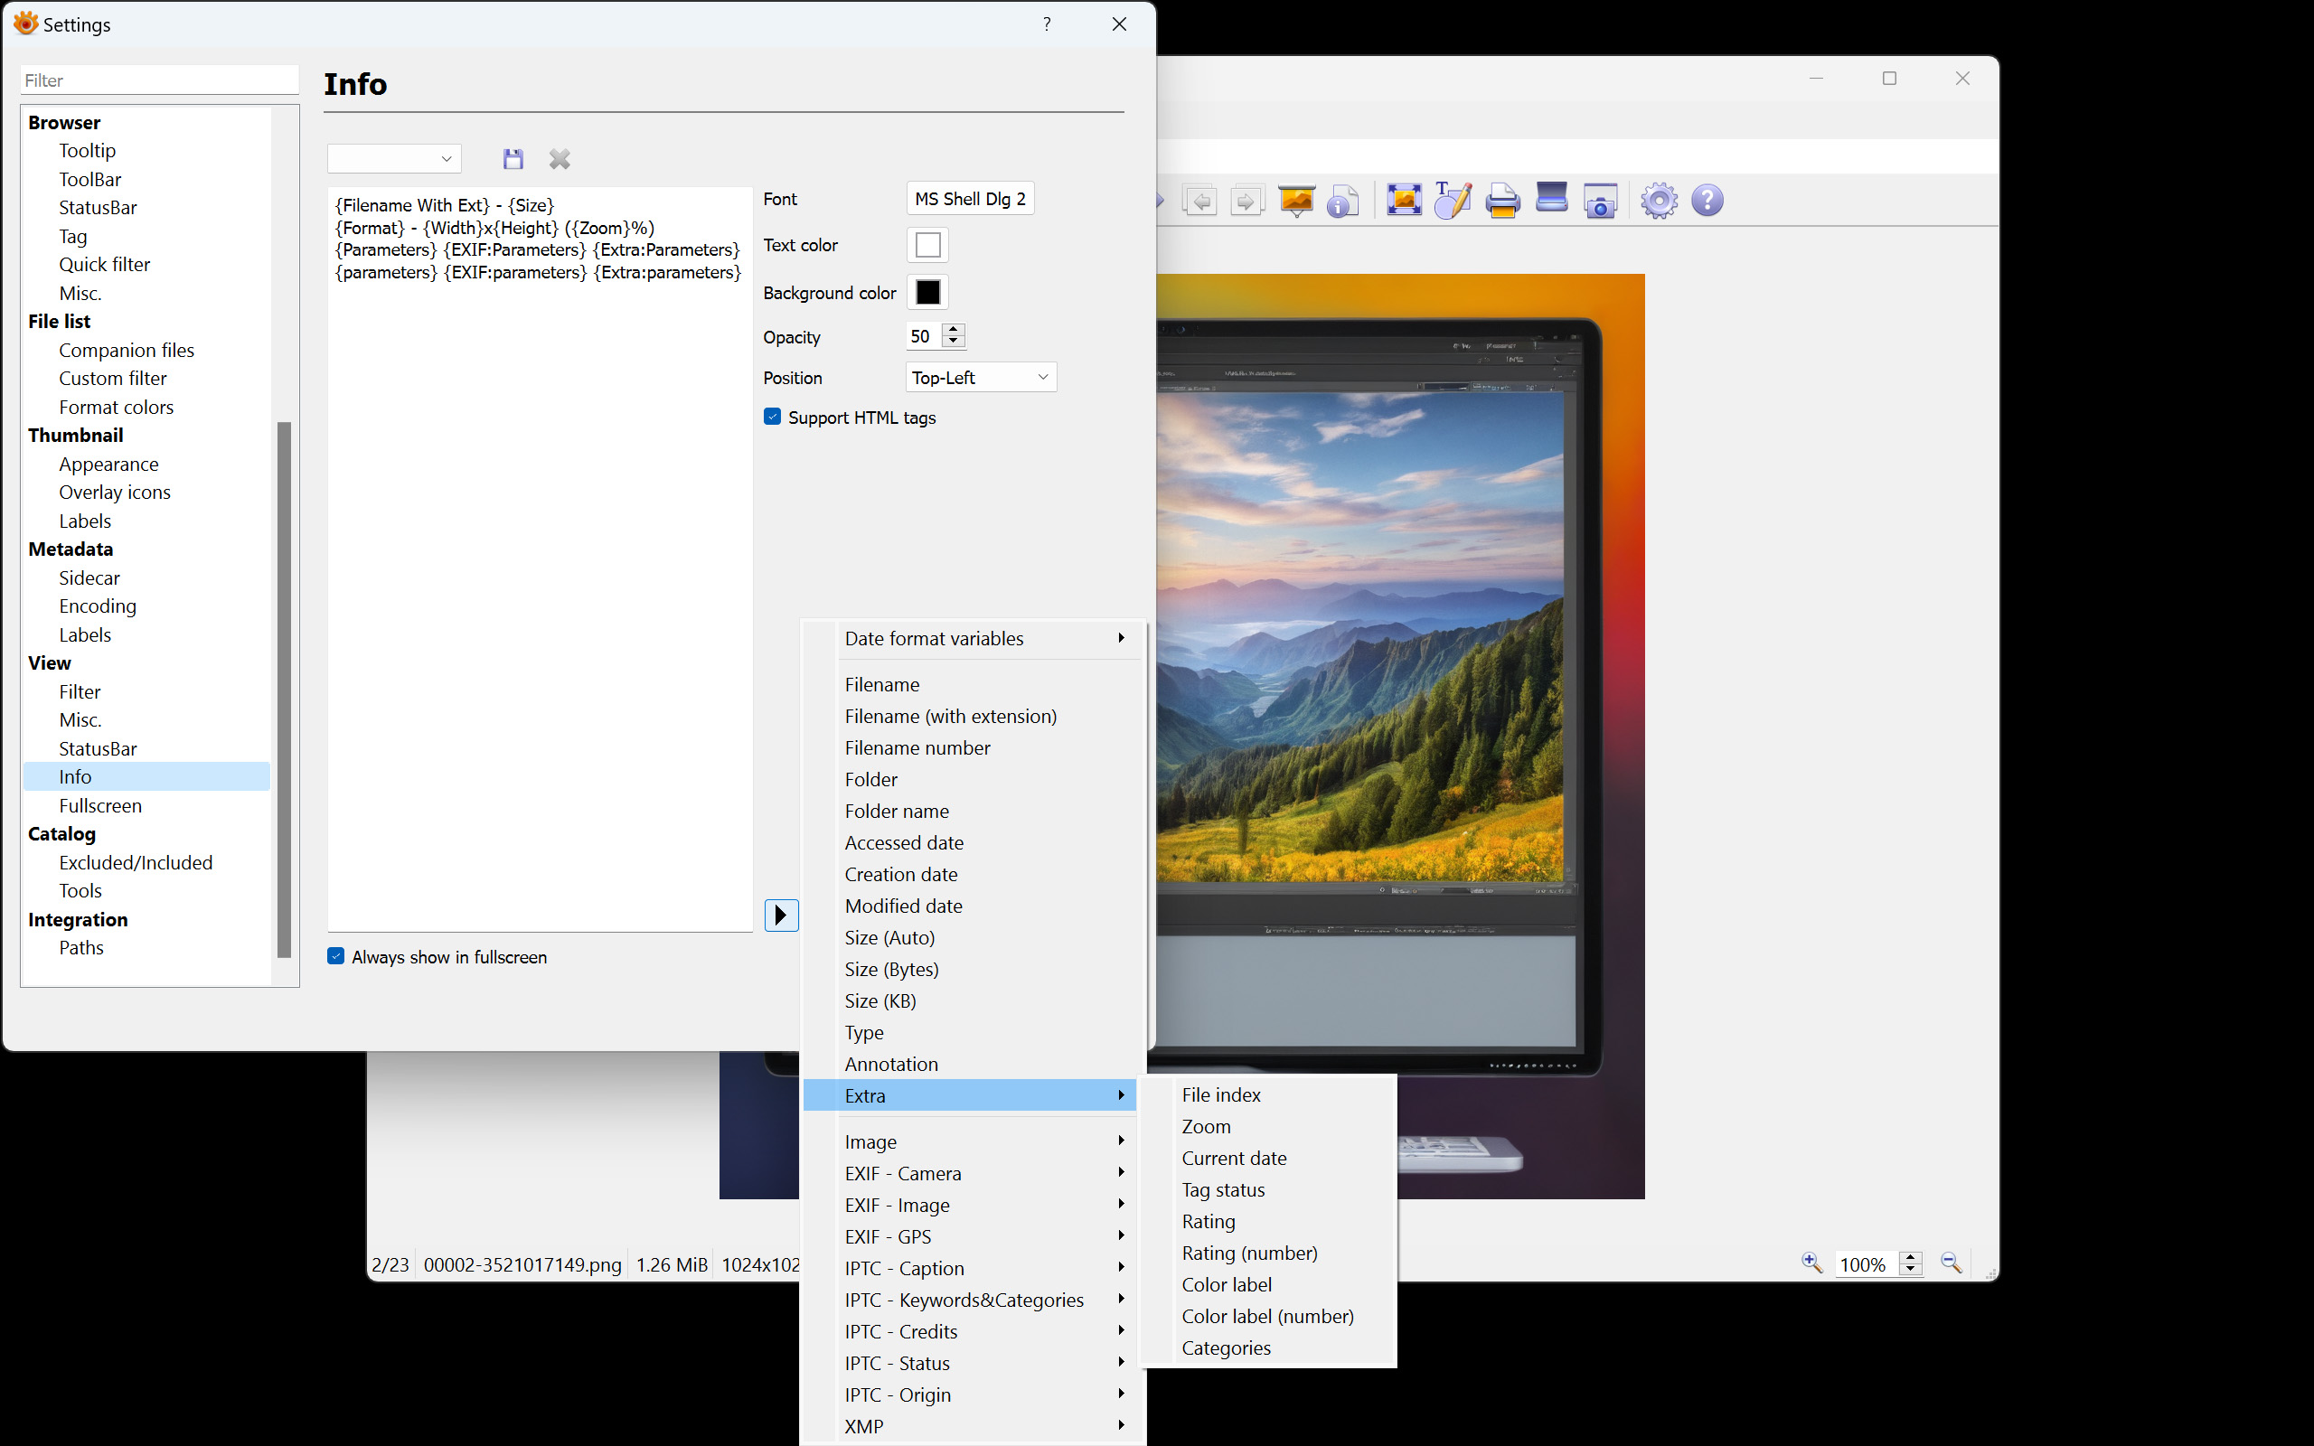
Task: Select Filename (with extension) menu entry
Action: 951,717
